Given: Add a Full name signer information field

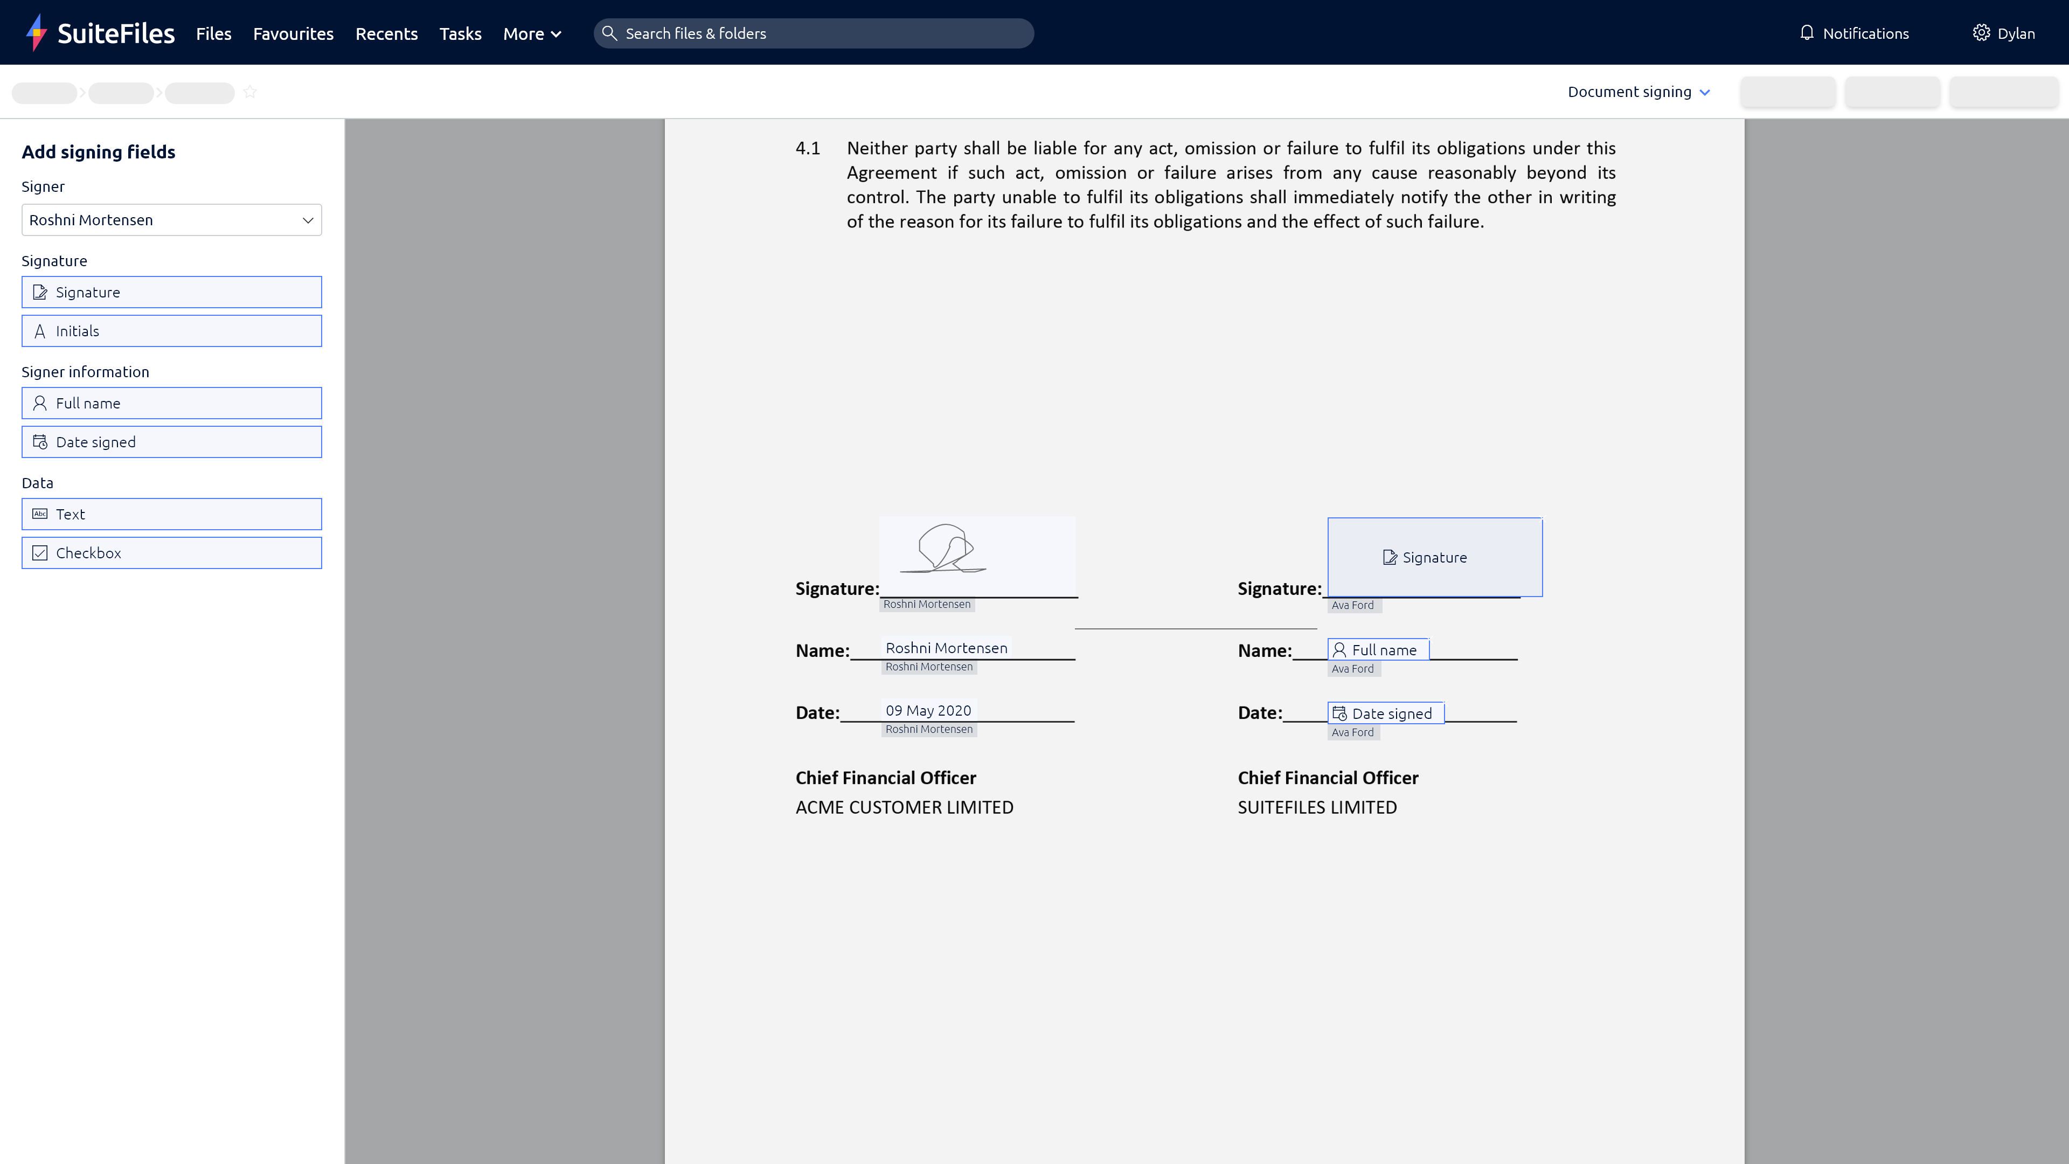Looking at the screenshot, I should (171, 403).
